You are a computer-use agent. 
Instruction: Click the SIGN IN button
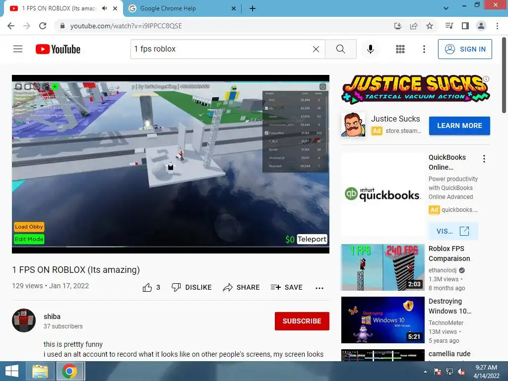coord(465,49)
